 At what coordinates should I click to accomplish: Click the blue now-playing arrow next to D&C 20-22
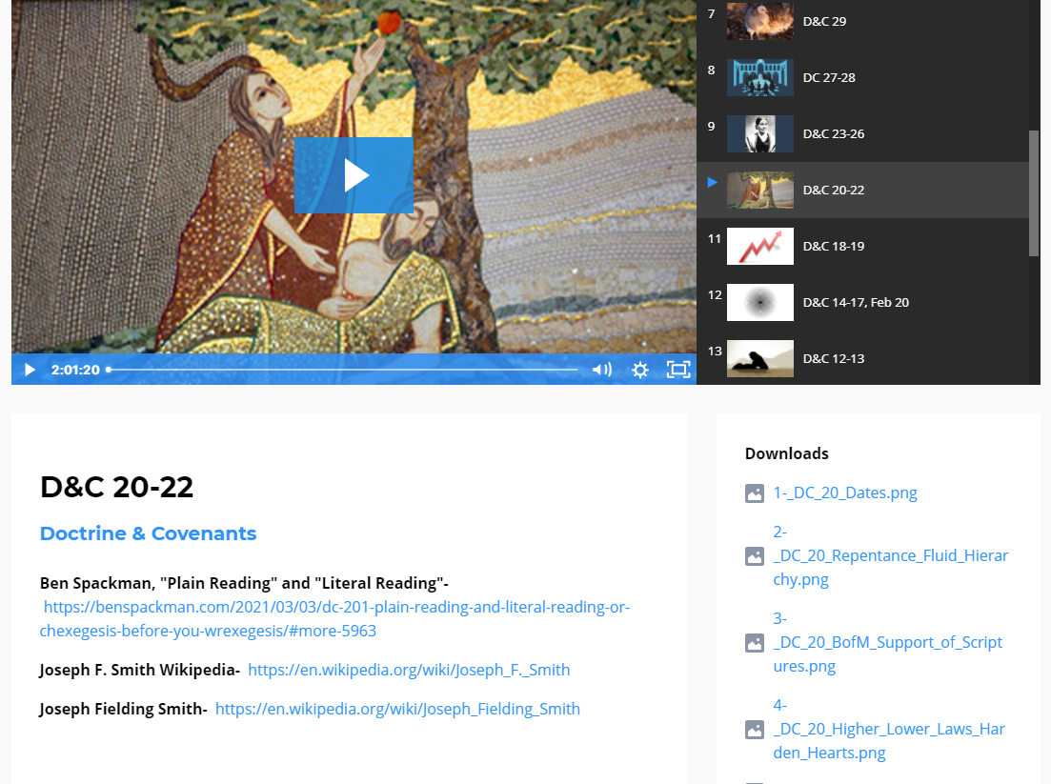coord(713,182)
